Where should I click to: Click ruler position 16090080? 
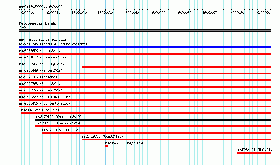click(237, 13)
